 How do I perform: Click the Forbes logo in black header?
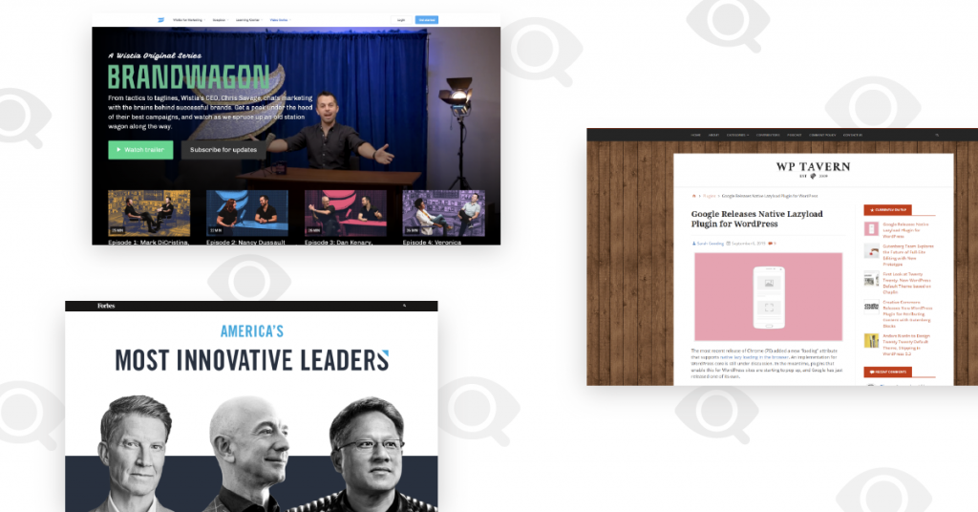[106, 306]
